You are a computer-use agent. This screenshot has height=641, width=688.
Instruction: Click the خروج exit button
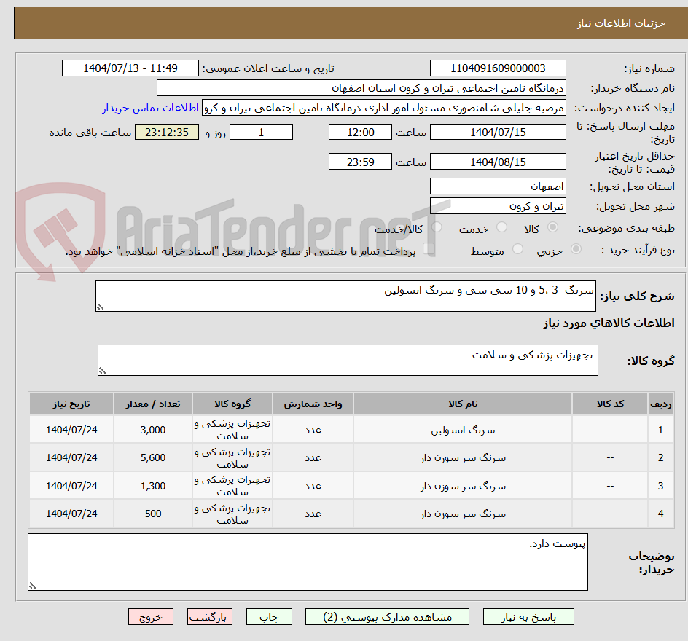coord(151,616)
